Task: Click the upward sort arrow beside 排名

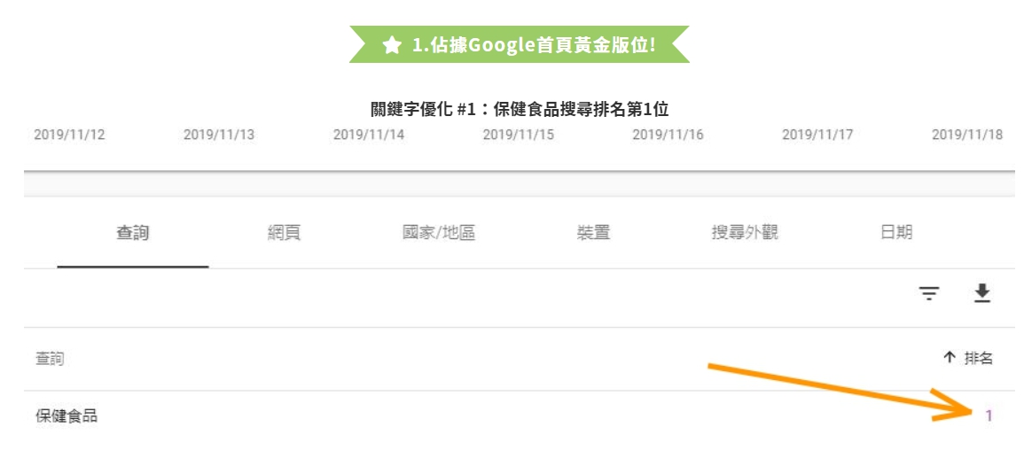Action: tap(950, 357)
